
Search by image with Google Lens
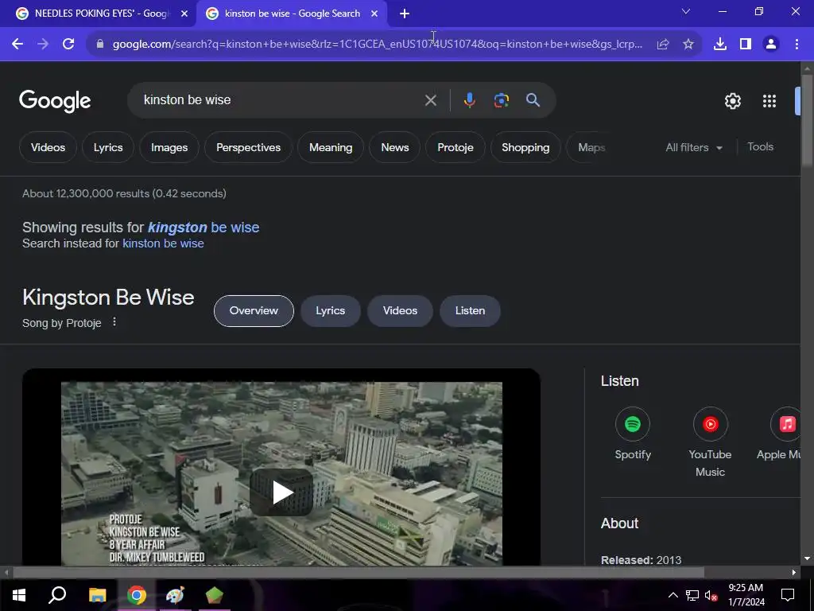[x=501, y=100]
